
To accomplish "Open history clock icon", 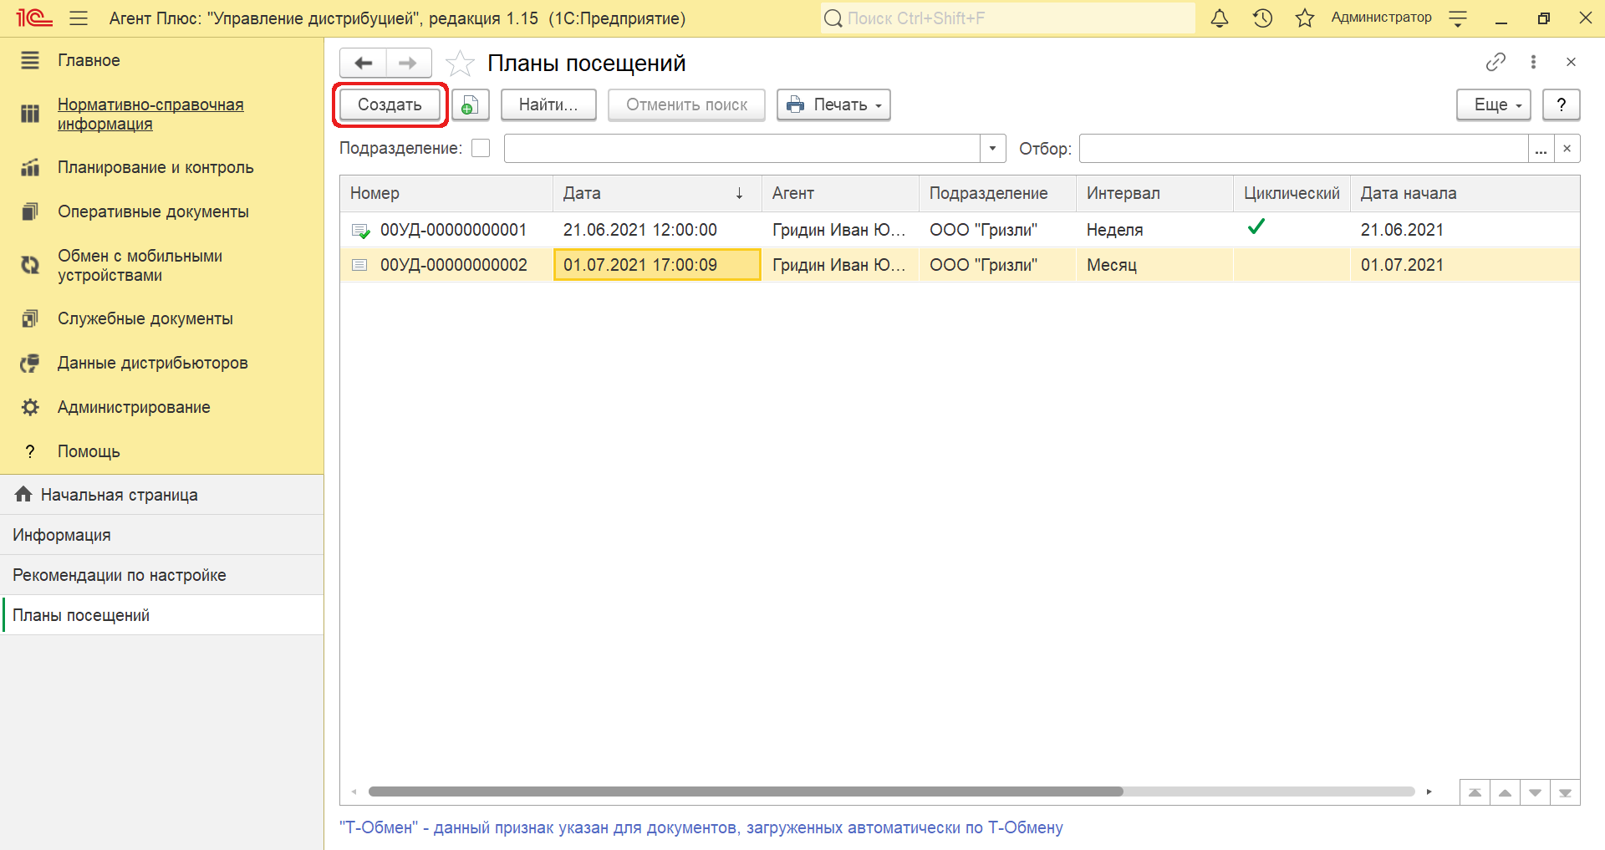I will pyautogui.click(x=1262, y=18).
